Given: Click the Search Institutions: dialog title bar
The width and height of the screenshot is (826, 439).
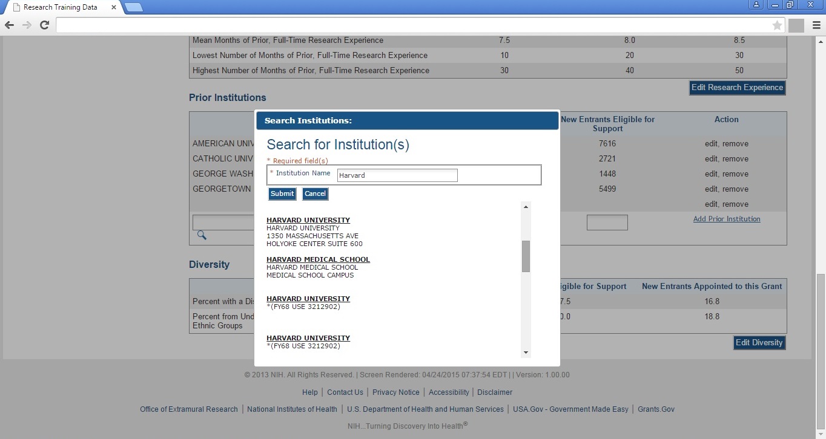Looking at the screenshot, I should click(407, 120).
